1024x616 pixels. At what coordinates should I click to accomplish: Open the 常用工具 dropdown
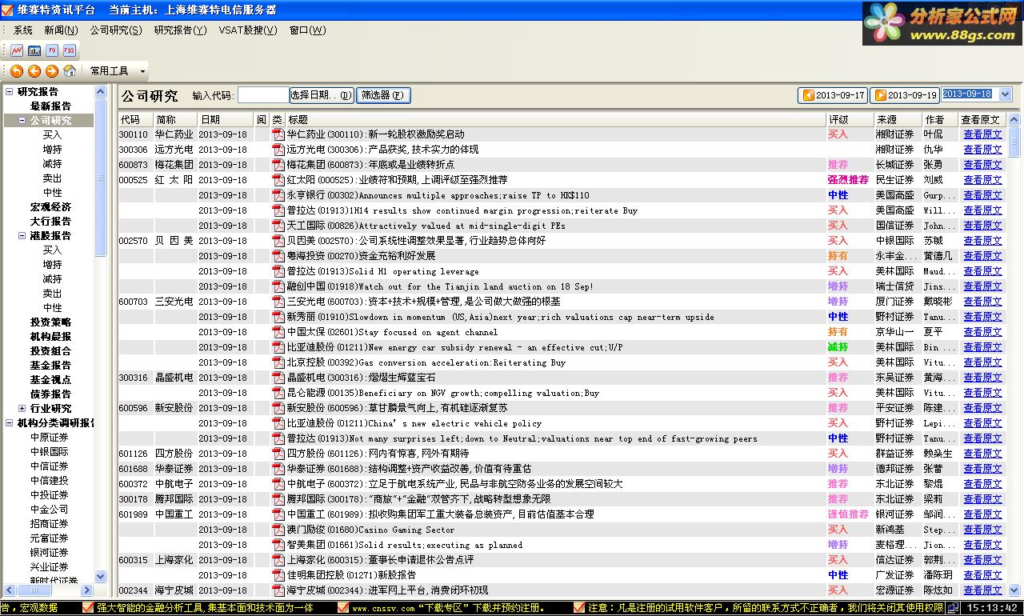[x=118, y=71]
